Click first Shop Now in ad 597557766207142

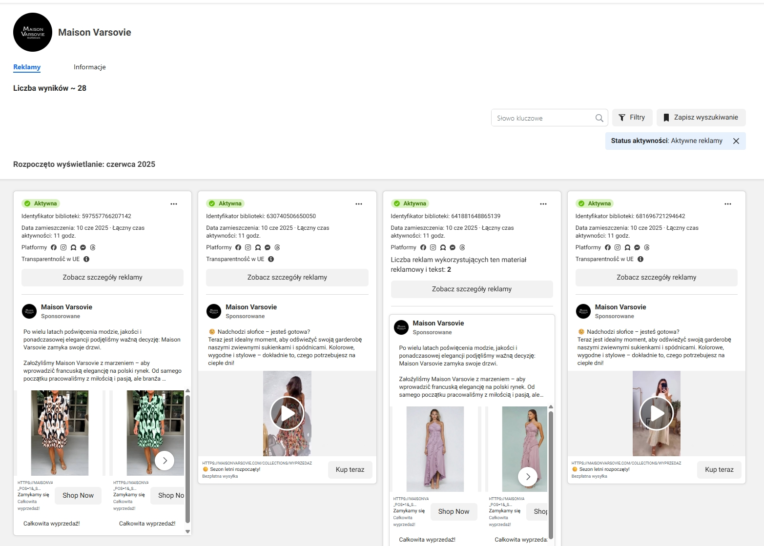click(78, 495)
